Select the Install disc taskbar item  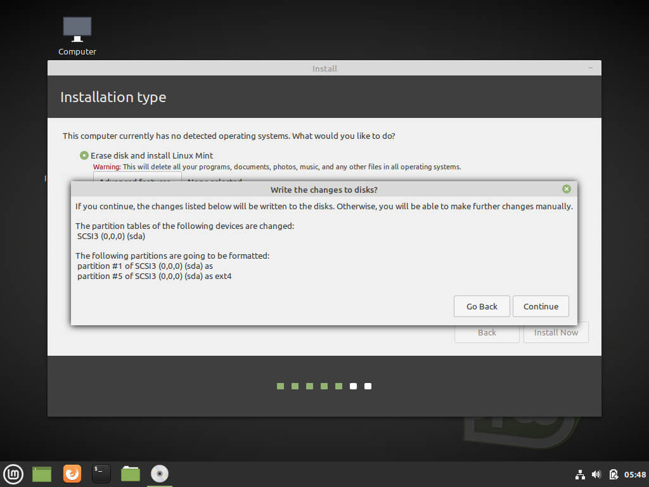coord(160,474)
